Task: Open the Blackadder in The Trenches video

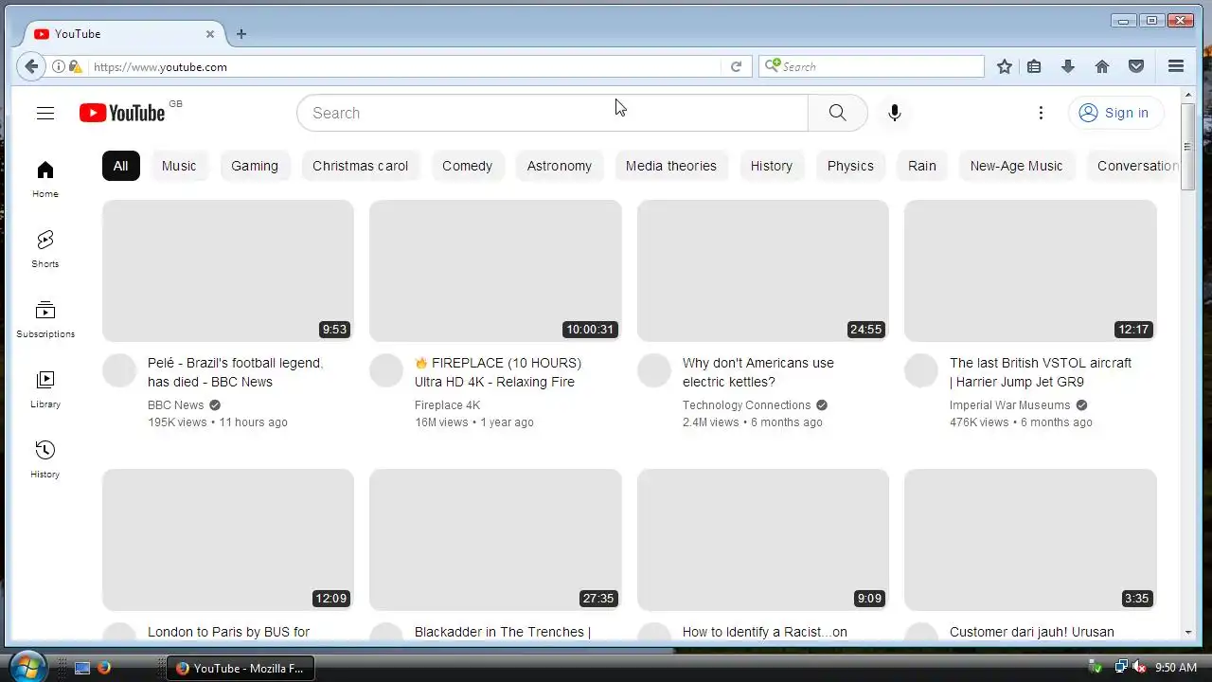Action: [503, 632]
